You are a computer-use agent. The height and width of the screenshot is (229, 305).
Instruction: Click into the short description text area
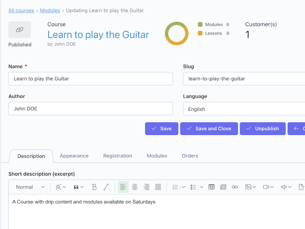157,212
